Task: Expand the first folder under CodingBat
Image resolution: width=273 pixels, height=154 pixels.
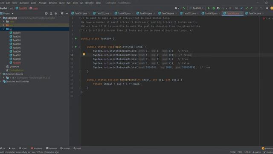Action: pyautogui.click(x=3, y=21)
